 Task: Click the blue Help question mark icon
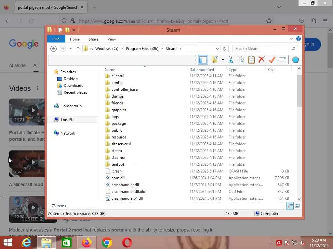tap(299, 39)
